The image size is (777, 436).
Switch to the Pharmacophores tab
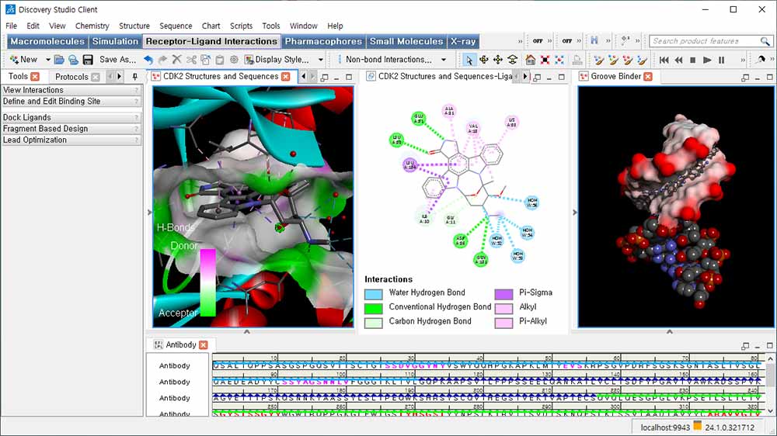(x=323, y=42)
